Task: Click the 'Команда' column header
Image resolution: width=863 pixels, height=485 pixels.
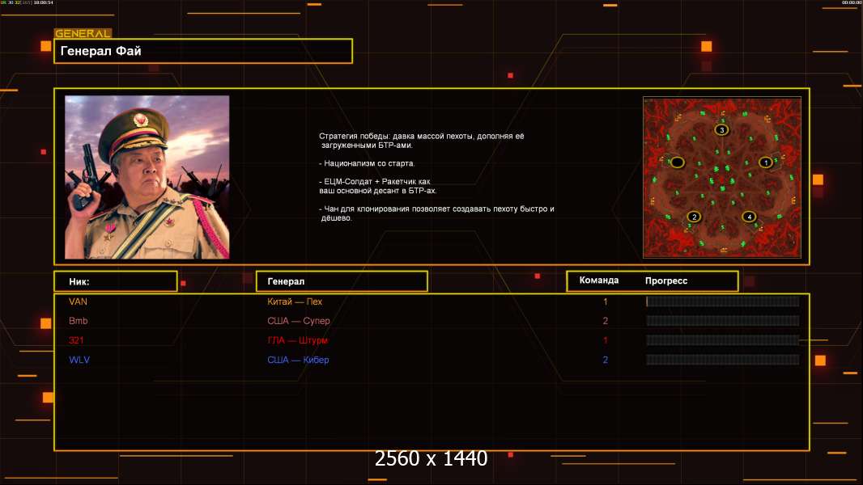Action: (599, 280)
